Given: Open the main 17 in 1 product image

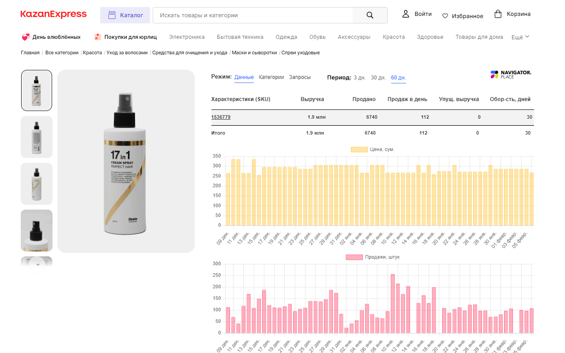Looking at the screenshot, I should click(126, 161).
